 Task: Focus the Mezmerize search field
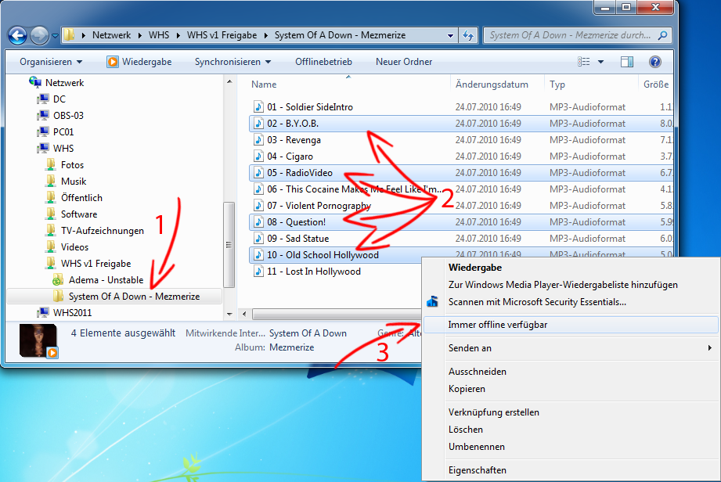578,35
